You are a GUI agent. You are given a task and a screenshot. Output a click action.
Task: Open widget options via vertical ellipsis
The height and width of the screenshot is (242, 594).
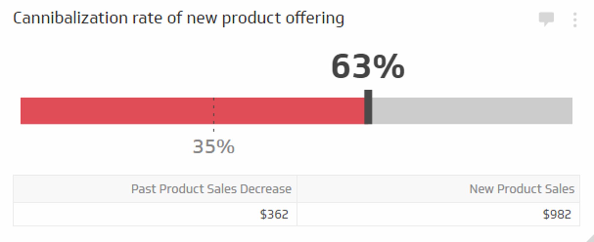(575, 19)
